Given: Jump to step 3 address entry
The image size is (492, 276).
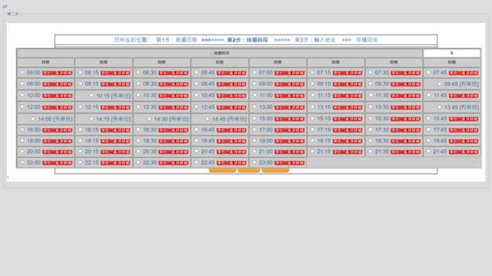Looking at the screenshot, I should pos(315,40).
